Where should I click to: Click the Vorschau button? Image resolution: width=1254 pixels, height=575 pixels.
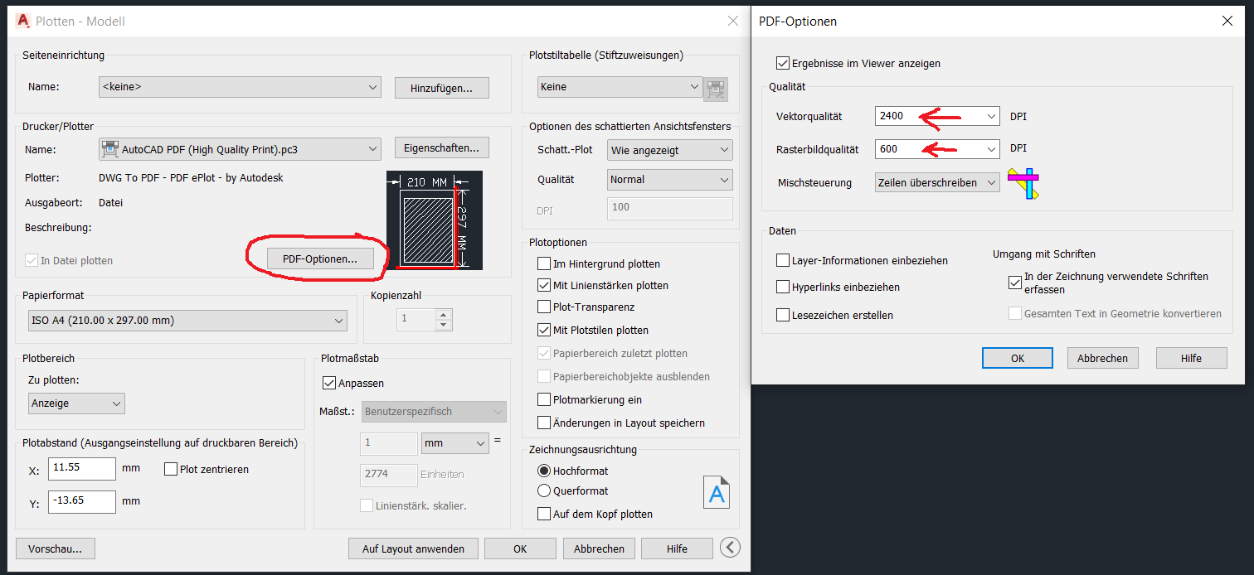pos(55,548)
